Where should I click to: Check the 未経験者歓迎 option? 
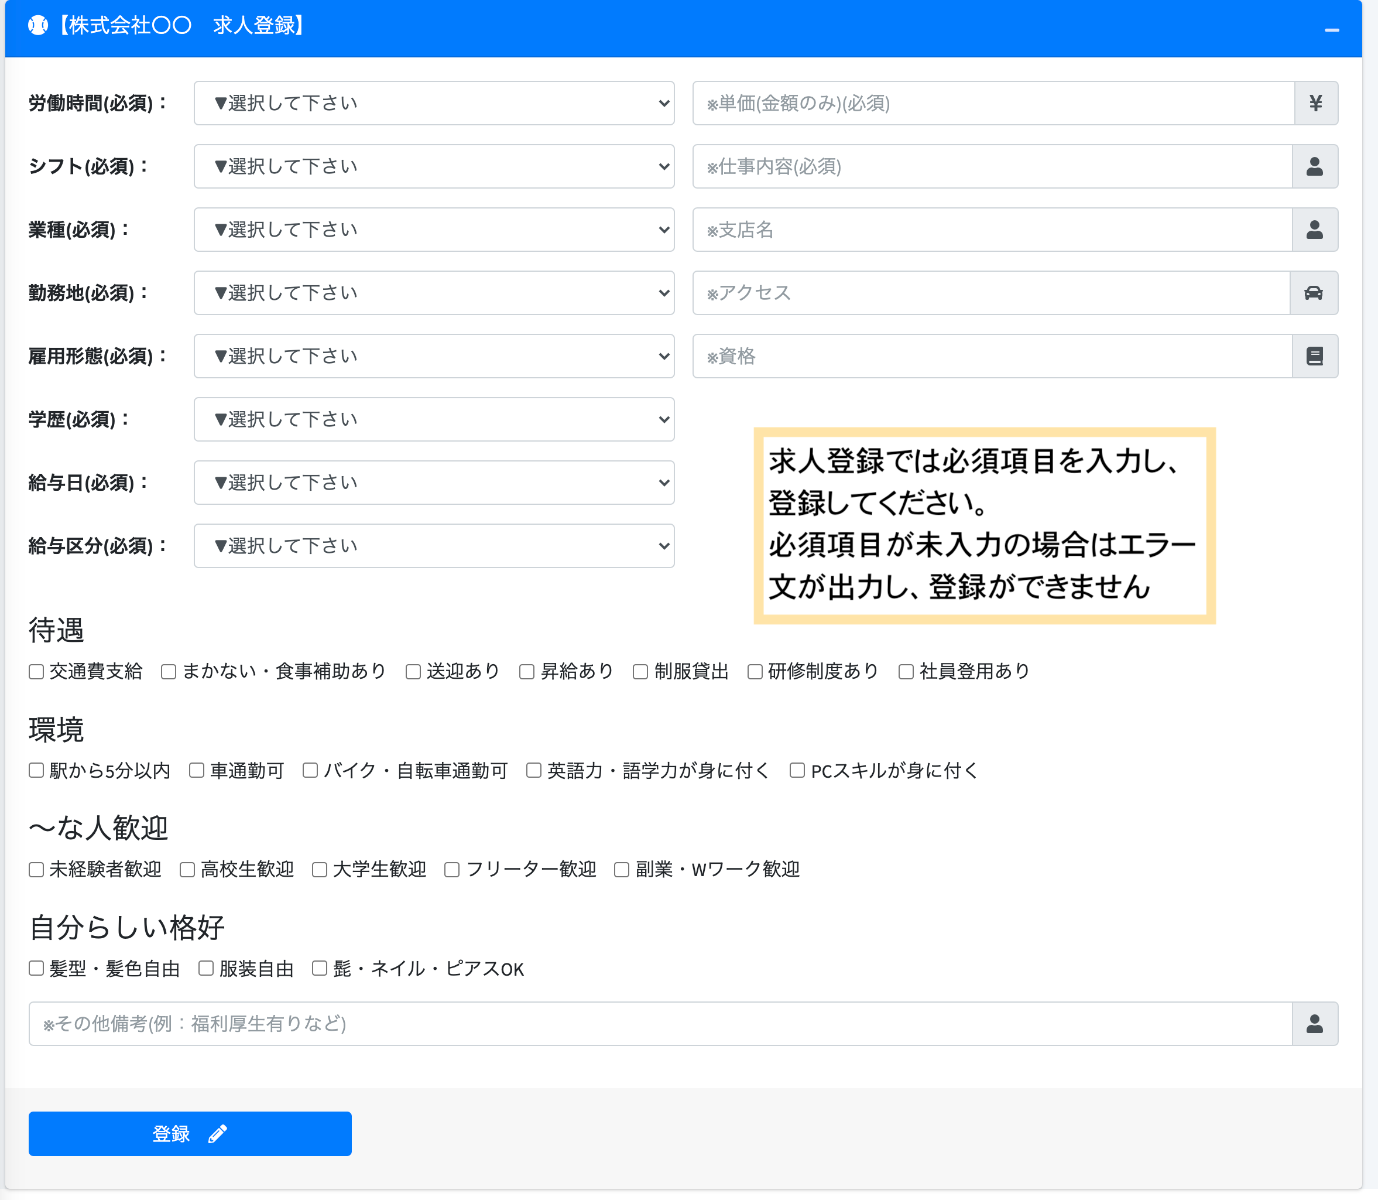[36, 869]
